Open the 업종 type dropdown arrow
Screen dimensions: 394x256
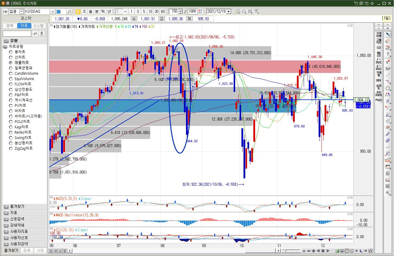(21, 11)
